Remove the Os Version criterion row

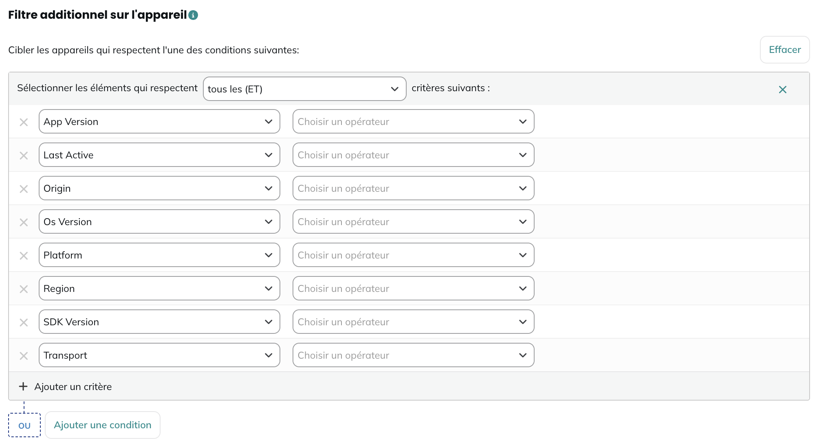[x=24, y=222]
